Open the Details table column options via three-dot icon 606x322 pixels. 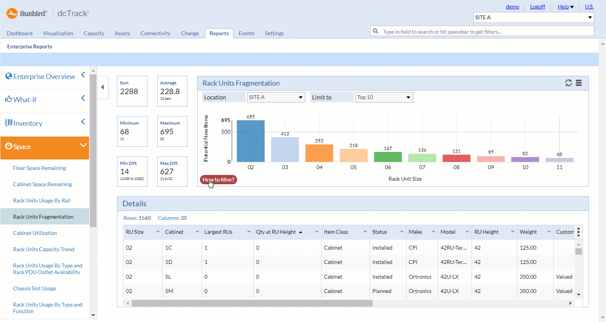[578, 231]
